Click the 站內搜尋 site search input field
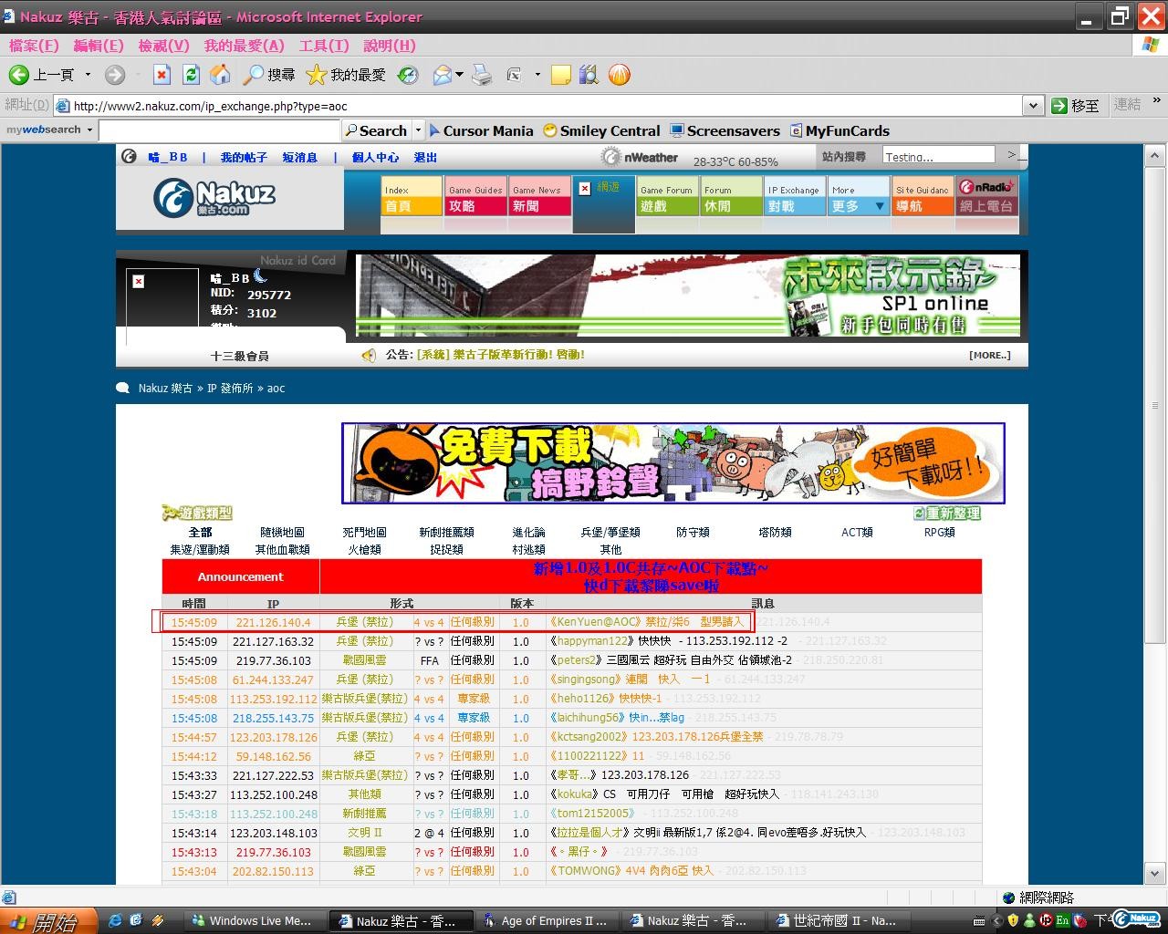The width and height of the screenshot is (1168, 934). click(x=938, y=157)
